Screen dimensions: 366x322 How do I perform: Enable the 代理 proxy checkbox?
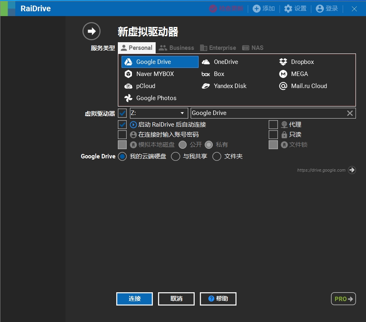[273, 125]
